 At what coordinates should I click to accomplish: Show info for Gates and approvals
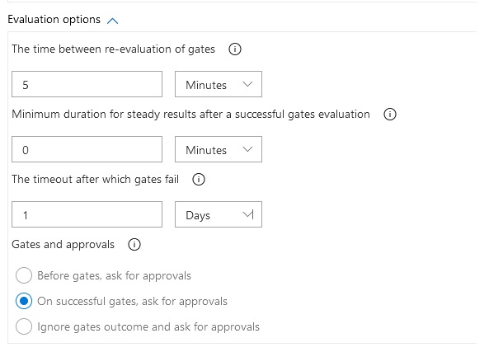tap(134, 245)
